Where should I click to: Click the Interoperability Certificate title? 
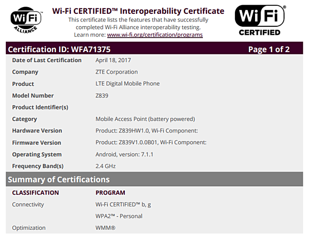(x=138, y=11)
